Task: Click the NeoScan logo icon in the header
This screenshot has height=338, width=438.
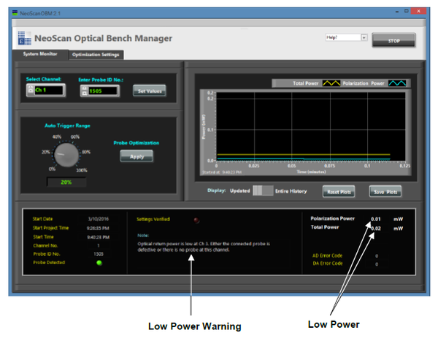Action: [24, 39]
